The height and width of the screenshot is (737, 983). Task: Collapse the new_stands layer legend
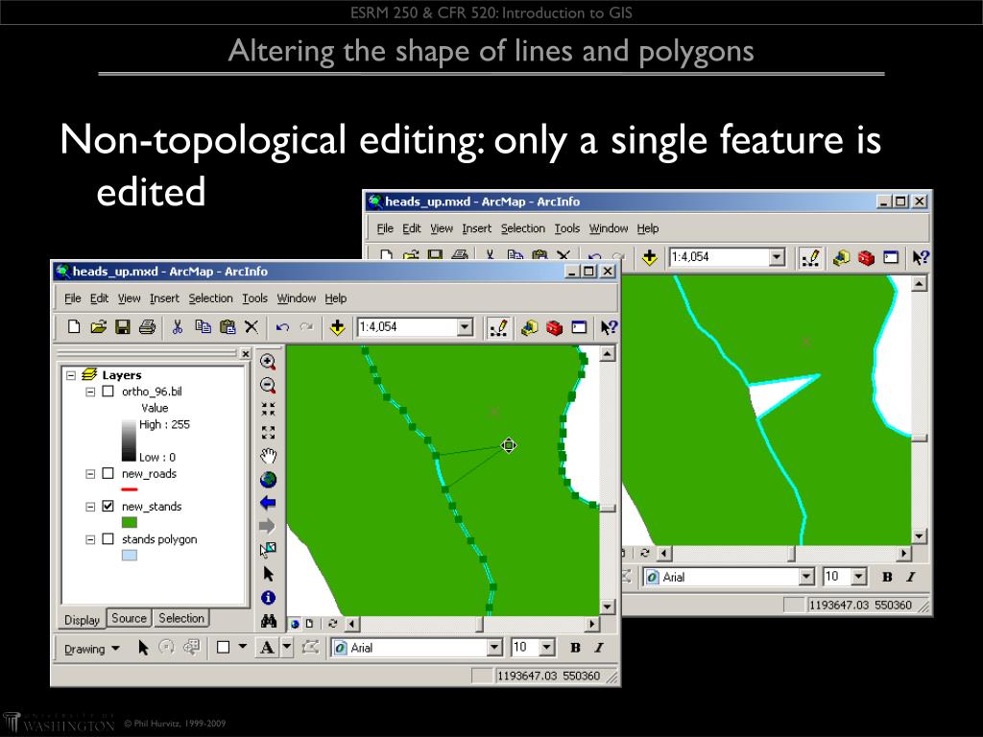click(x=90, y=507)
